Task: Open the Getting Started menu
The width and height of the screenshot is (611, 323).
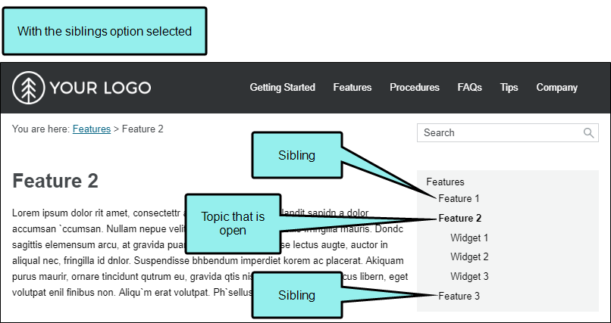Action: (x=283, y=88)
